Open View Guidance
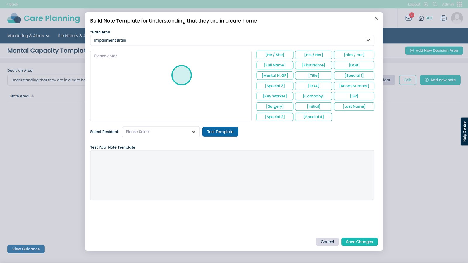The image size is (468, 263). [x=26, y=249]
